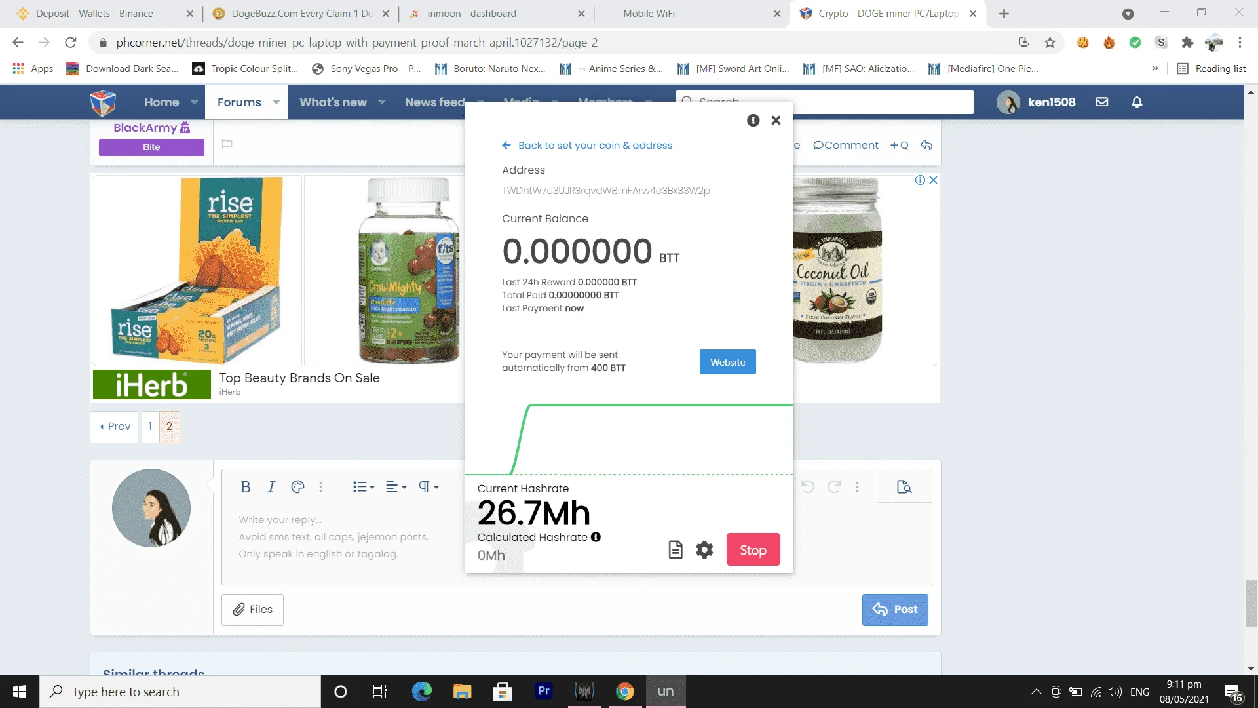
Task: Expand the What's new dropdown arrow
Action: pyautogui.click(x=382, y=102)
